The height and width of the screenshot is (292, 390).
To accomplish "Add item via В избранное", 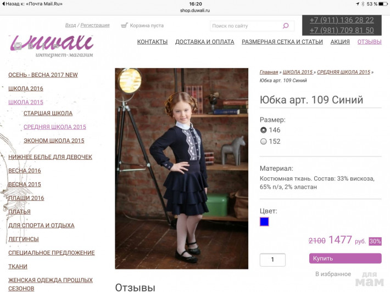I will [333, 274].
